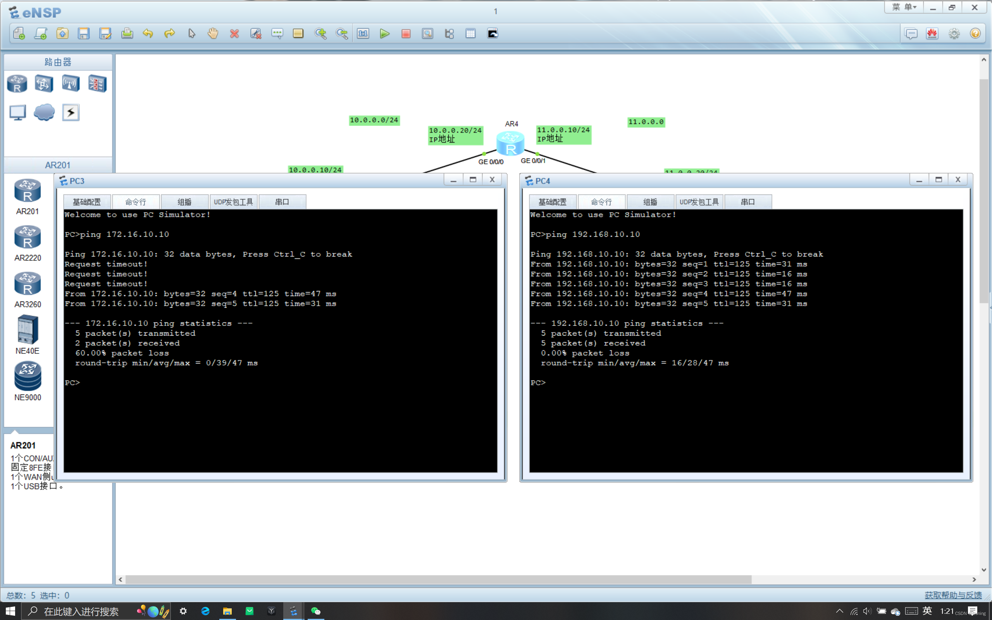The width and height of the screenshot is (992, 620).
Task: Select the connection cable lightning icon
Action: pyautogui.click(x=71, y=112)
